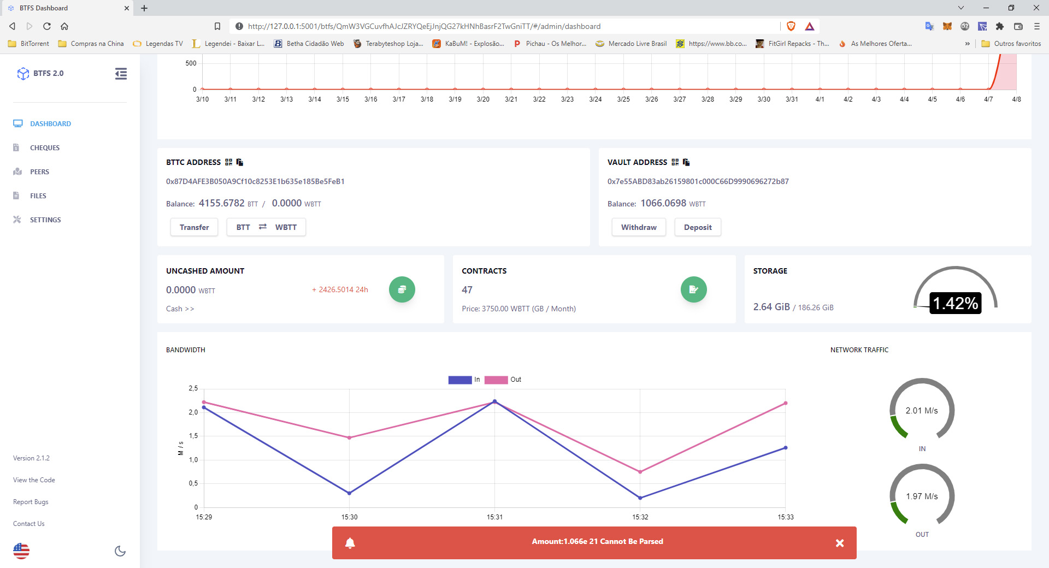Open the Contact Us link
The height and width of the screenshot is (568, 1049).
point(29,524)
